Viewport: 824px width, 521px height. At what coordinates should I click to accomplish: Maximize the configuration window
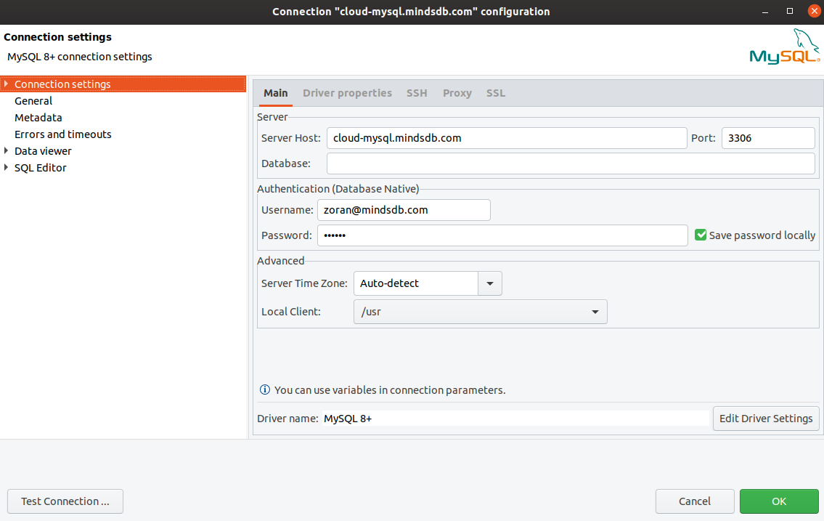(x=789, y=11)
